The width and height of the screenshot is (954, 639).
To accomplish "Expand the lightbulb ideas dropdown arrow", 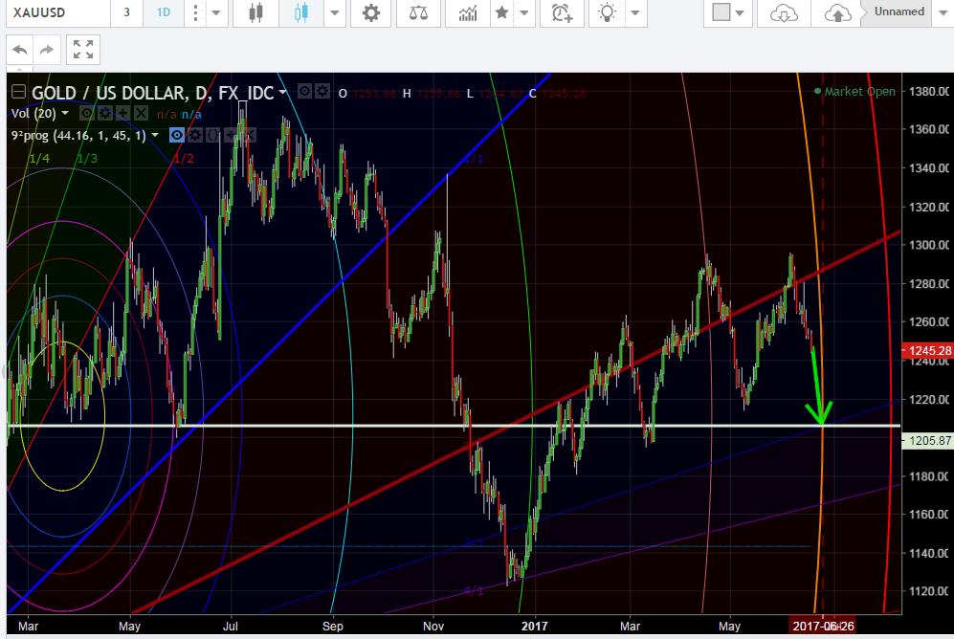I will click(x=632, y=13).
